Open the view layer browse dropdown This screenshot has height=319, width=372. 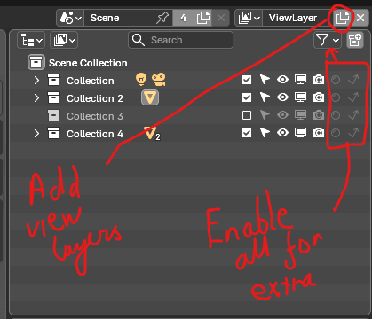[x=249, y=18]
